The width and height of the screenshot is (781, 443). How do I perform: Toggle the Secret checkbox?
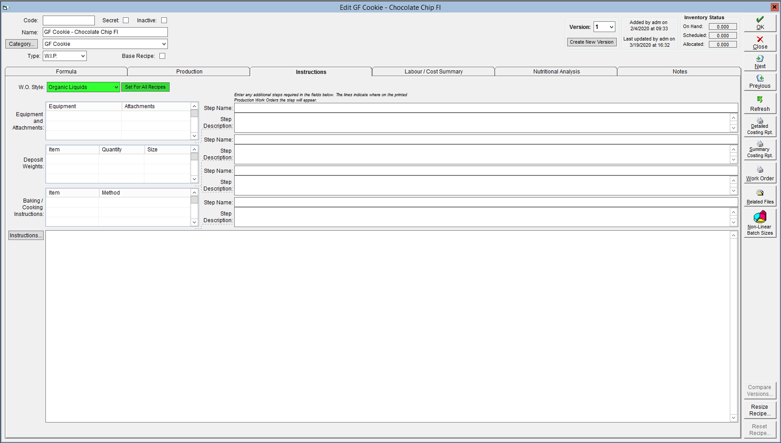pos(126,20)
